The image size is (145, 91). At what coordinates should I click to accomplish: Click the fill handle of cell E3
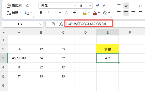119,63
